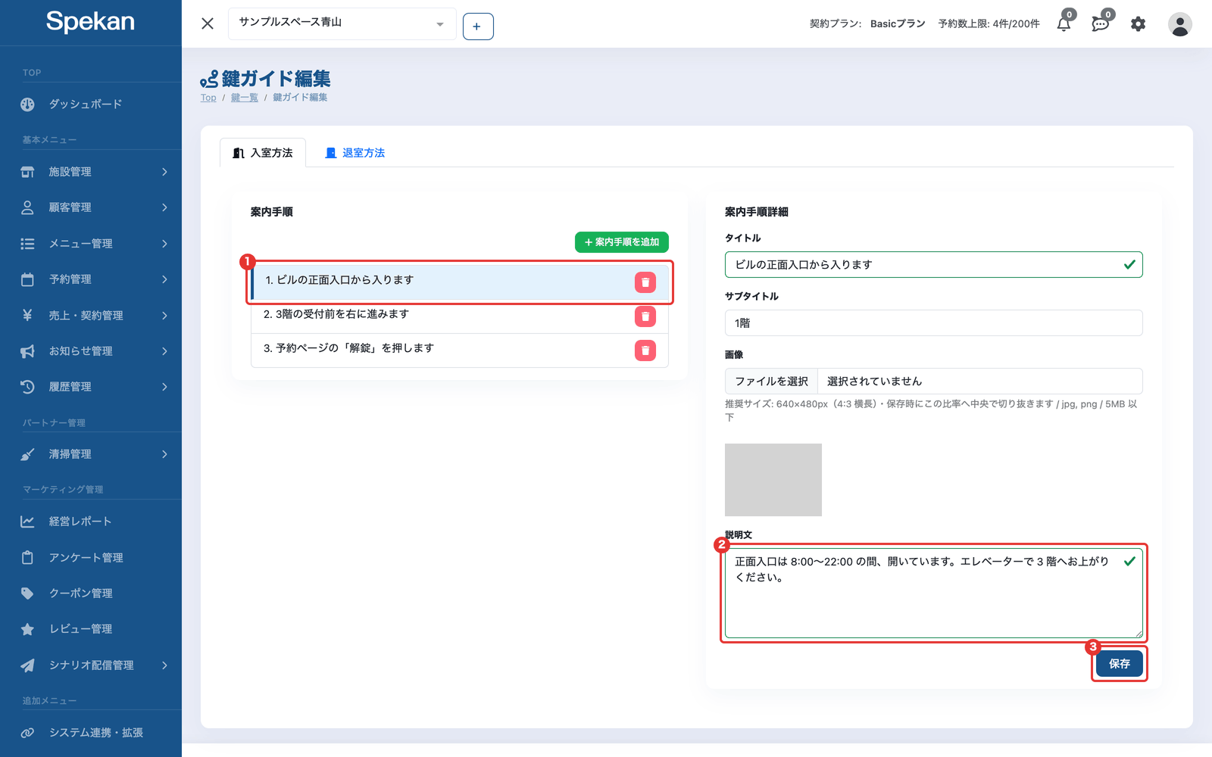Expand the 施設管理 menu
The width and height of the screenshot is (1212, 757).
tap(91, 172)
